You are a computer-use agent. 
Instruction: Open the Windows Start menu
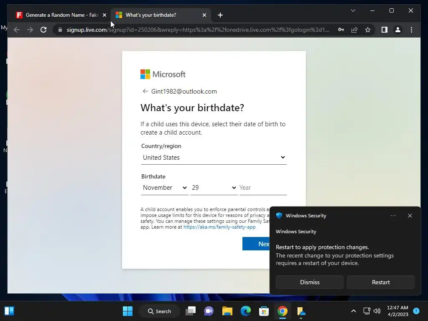tap(127, 311)
